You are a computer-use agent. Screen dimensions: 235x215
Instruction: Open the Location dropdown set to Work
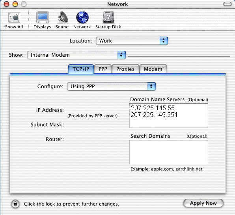[132, 41]
